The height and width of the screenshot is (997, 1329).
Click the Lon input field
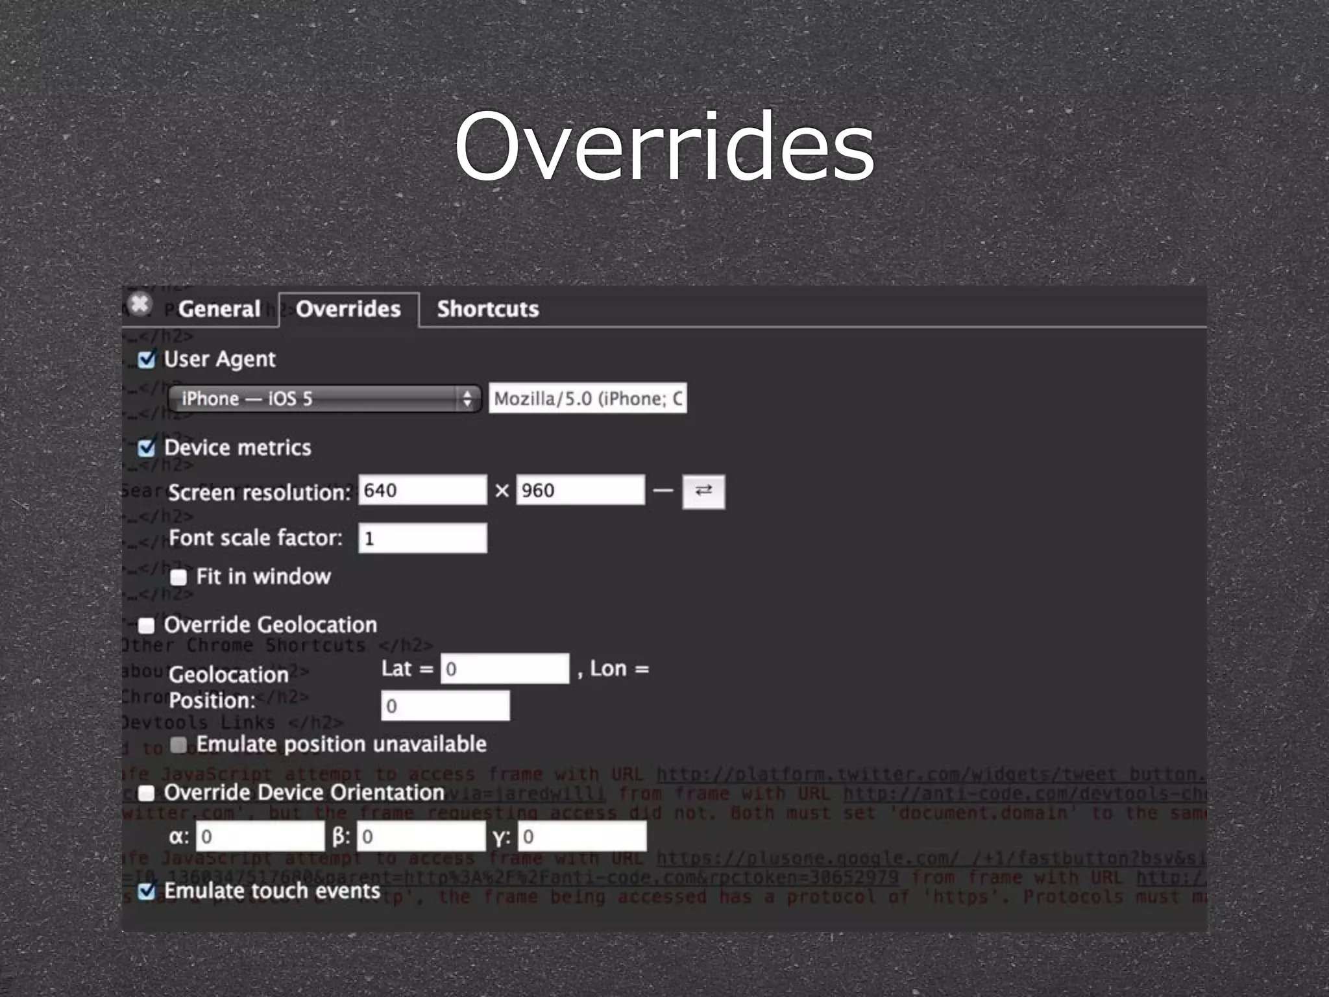click(x=445, y=706)
